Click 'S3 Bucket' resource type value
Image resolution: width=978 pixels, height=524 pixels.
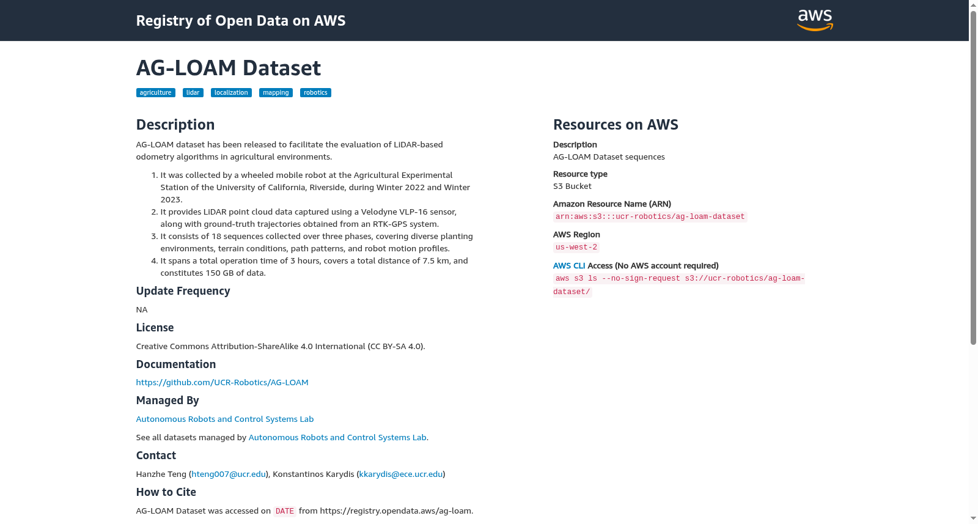point(572,186)
